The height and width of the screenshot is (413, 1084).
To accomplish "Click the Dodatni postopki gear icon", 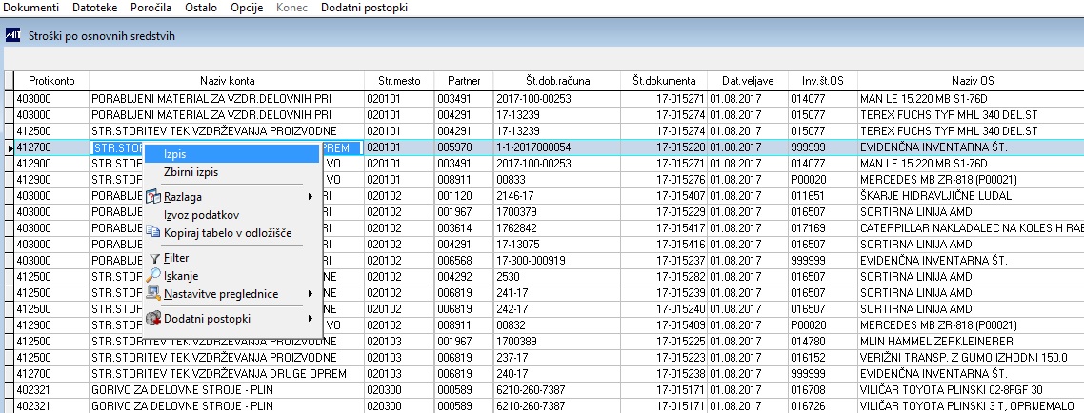I will coord(153,319).
